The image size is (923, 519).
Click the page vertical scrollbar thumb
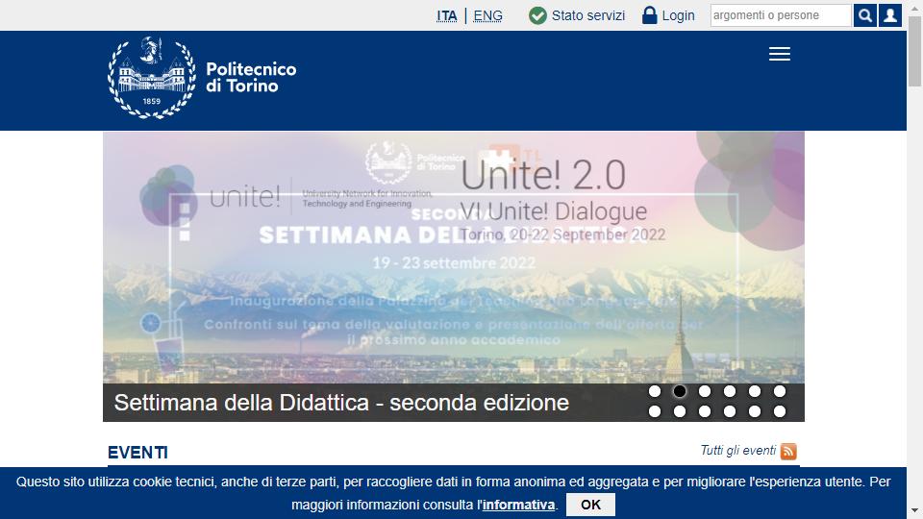(x=914, y=52)
